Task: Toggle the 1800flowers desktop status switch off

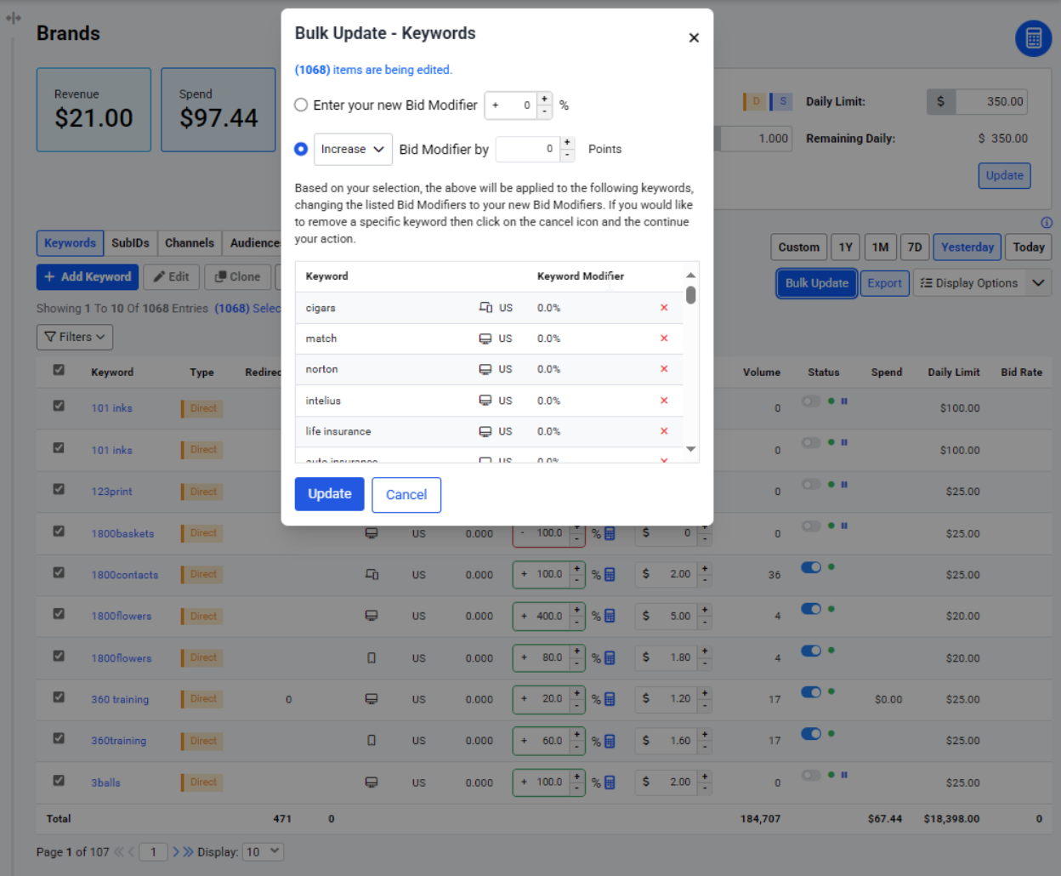Action: 811,609
